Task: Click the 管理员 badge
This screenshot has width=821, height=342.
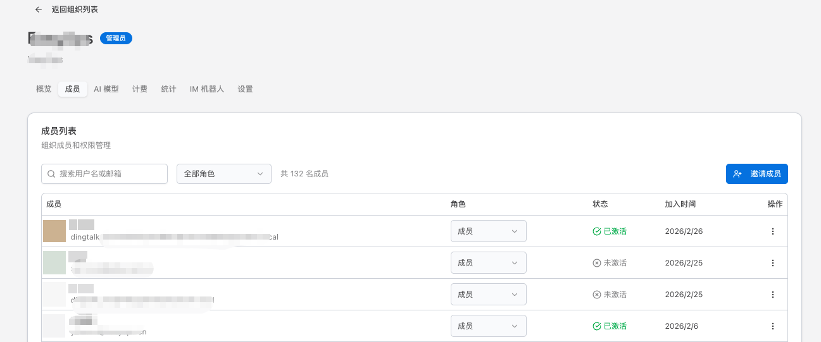Action: tap(116, 39)
